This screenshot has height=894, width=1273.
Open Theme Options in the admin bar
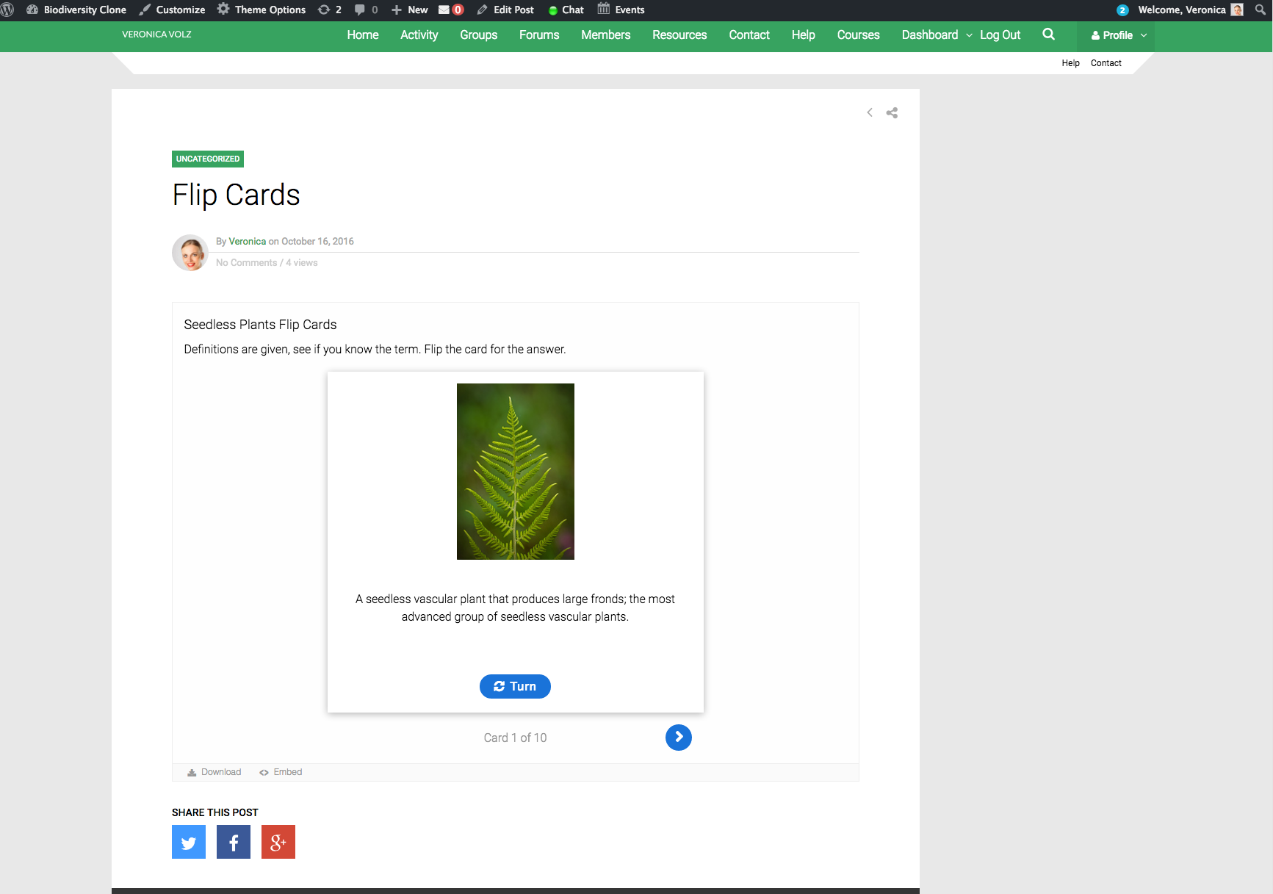262,10
